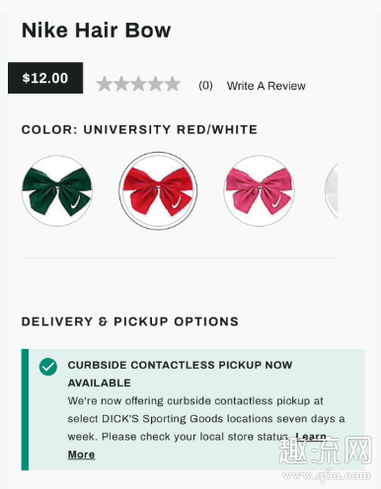Click the third rating star

point(138,84)
